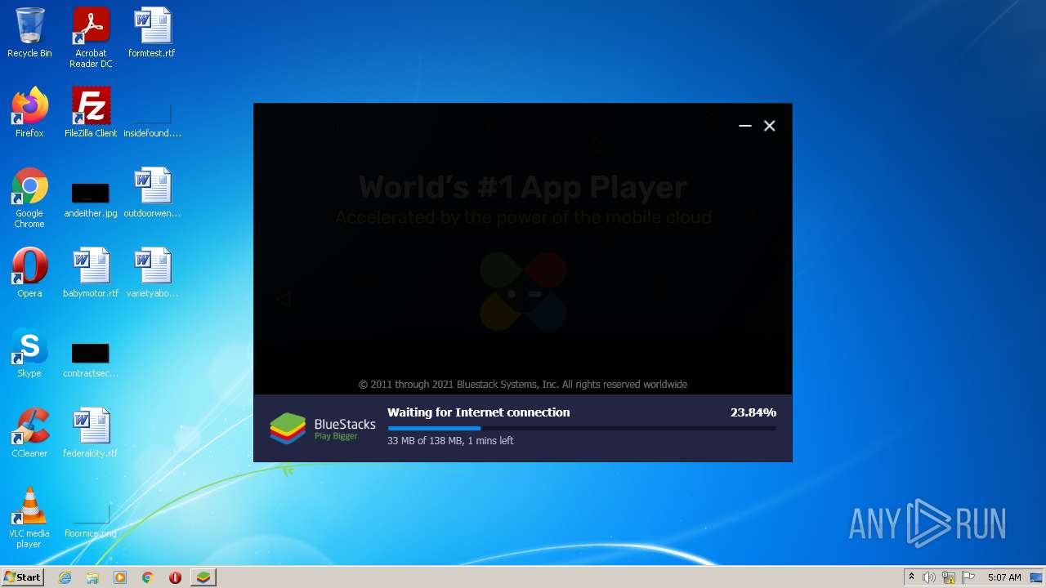
Task: Open network status tray icon
Action: pyautogui.click(x=949, y=577)
